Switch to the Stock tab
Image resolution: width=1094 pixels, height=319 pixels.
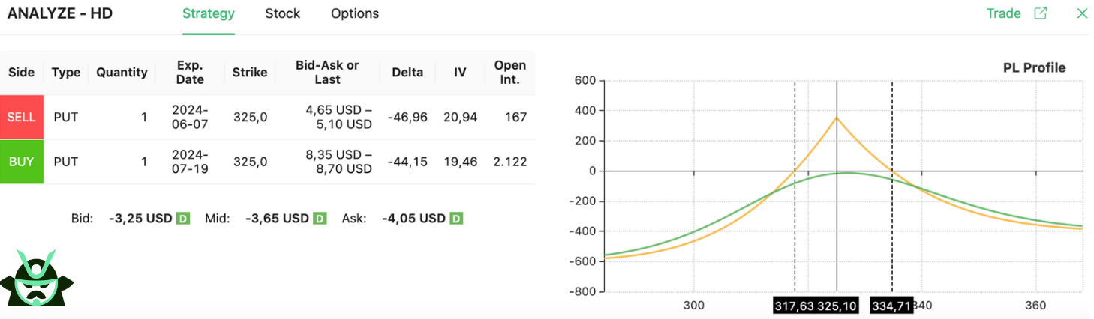(x=282, y=13)
